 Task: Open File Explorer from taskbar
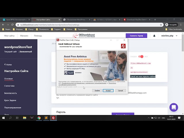[24, 118]
